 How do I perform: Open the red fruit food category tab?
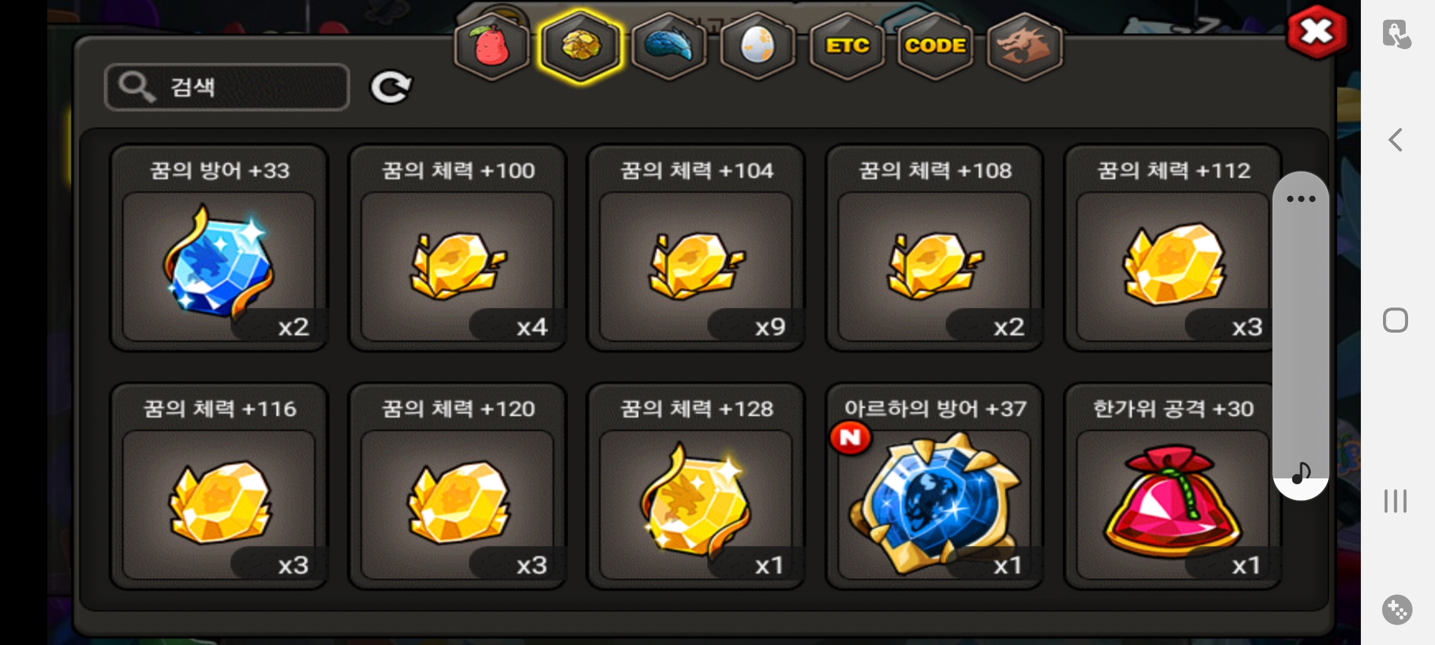tap(491, 47)
